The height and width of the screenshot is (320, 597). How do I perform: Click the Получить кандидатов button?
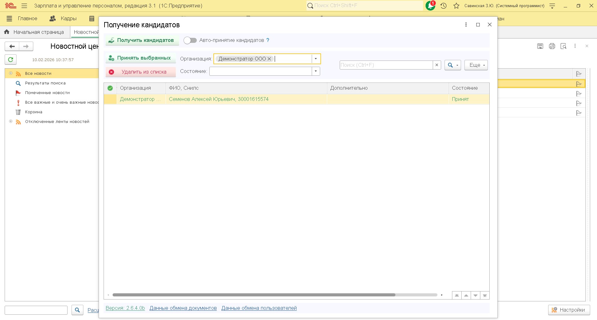pos(142,40)
